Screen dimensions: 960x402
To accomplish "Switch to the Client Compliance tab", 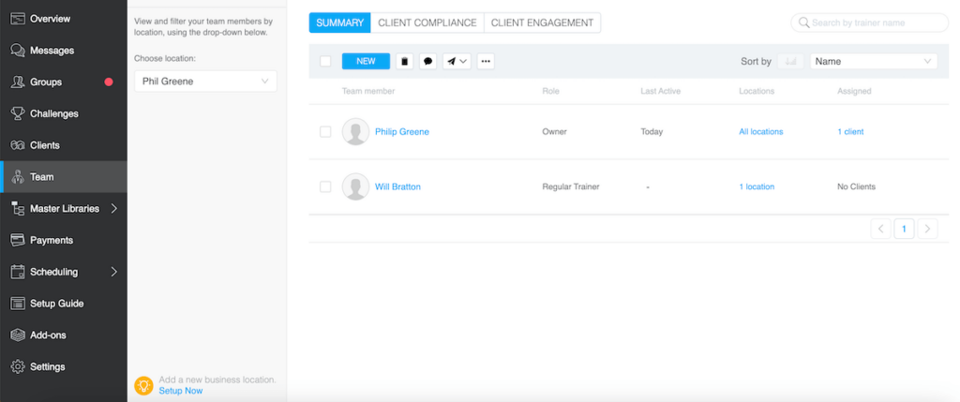I will pos(427,22).
